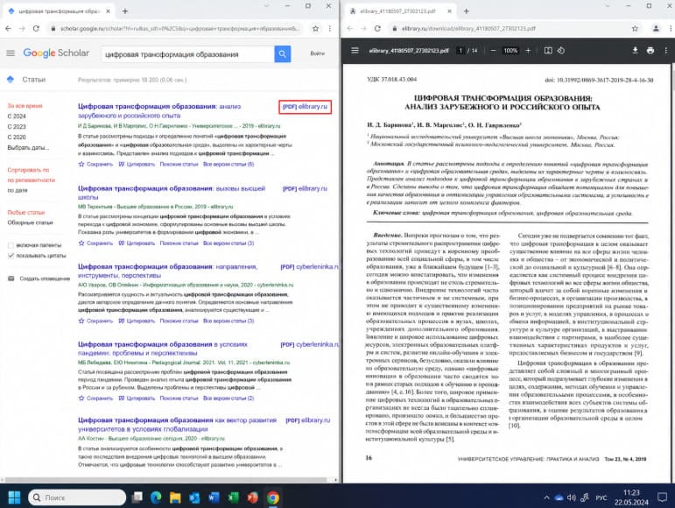This screenshot has width=675, height=508.
Task: Open PowerPoint from taskbar
Action: coord(253,497)
